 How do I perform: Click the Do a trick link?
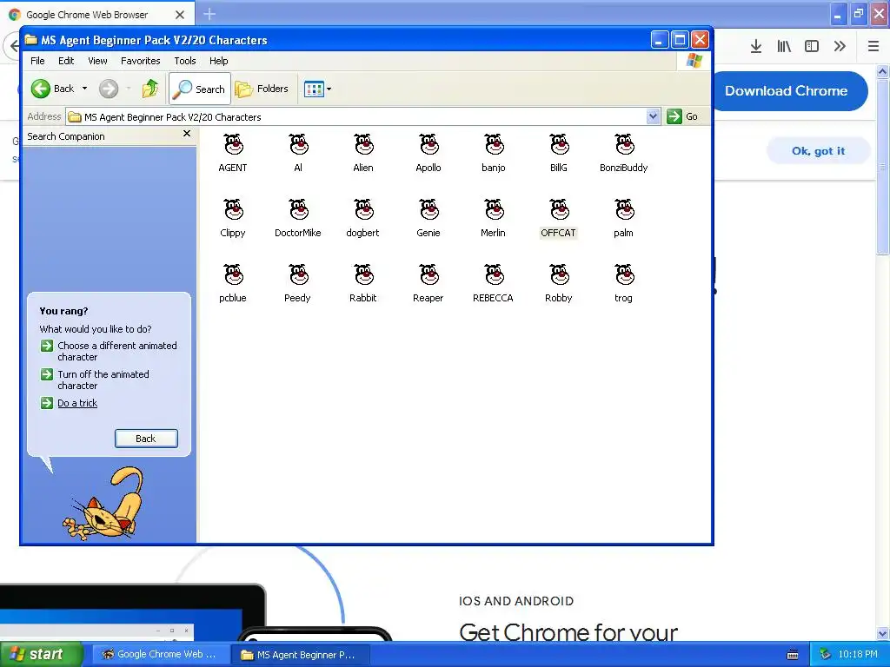pos(77,403)
